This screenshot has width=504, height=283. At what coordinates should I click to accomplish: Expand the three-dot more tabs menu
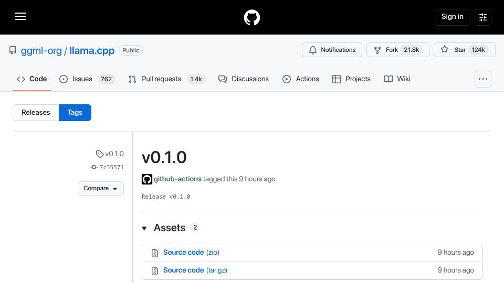pos(483,79)
